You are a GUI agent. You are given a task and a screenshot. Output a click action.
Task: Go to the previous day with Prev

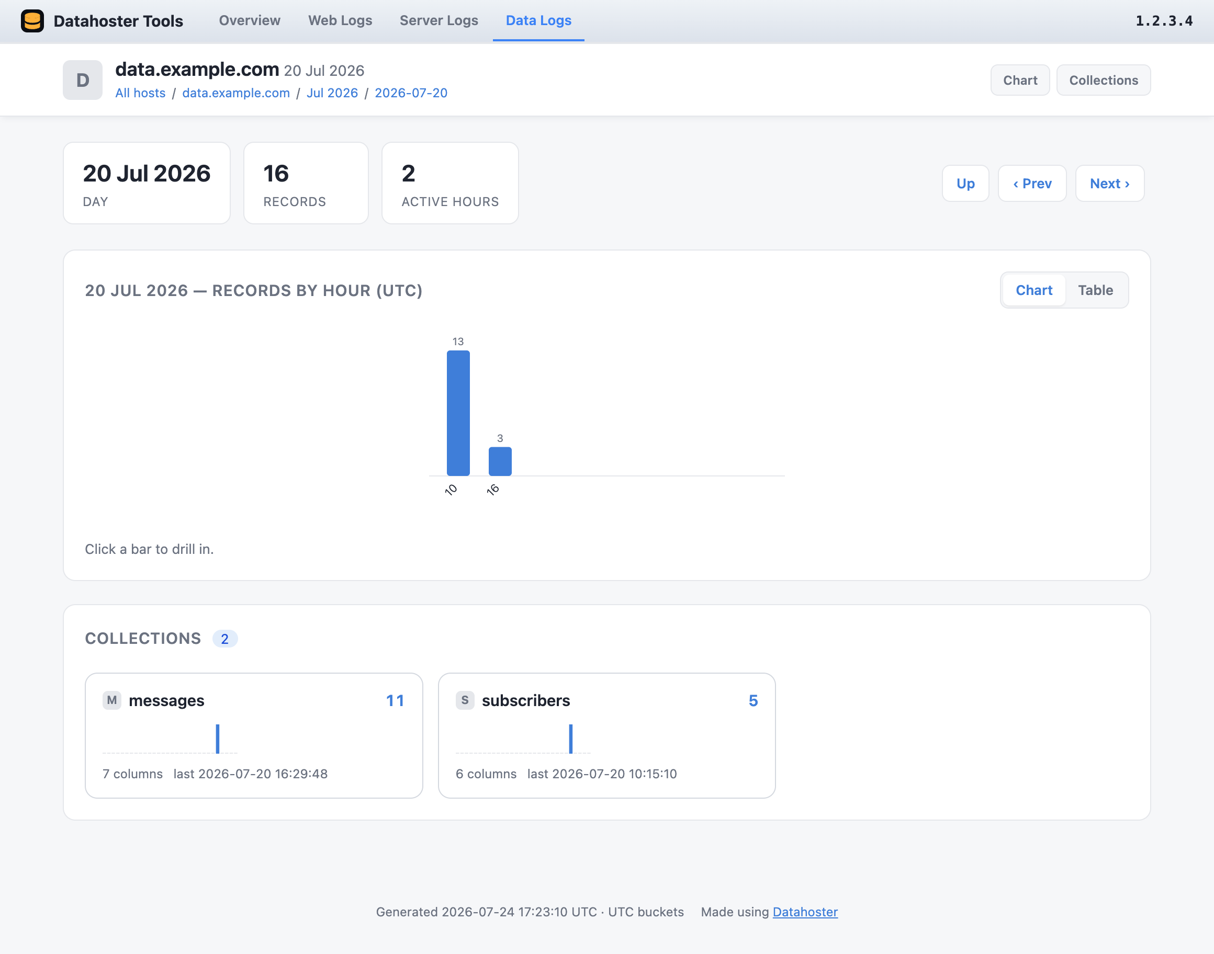[x=1032, y=183]
